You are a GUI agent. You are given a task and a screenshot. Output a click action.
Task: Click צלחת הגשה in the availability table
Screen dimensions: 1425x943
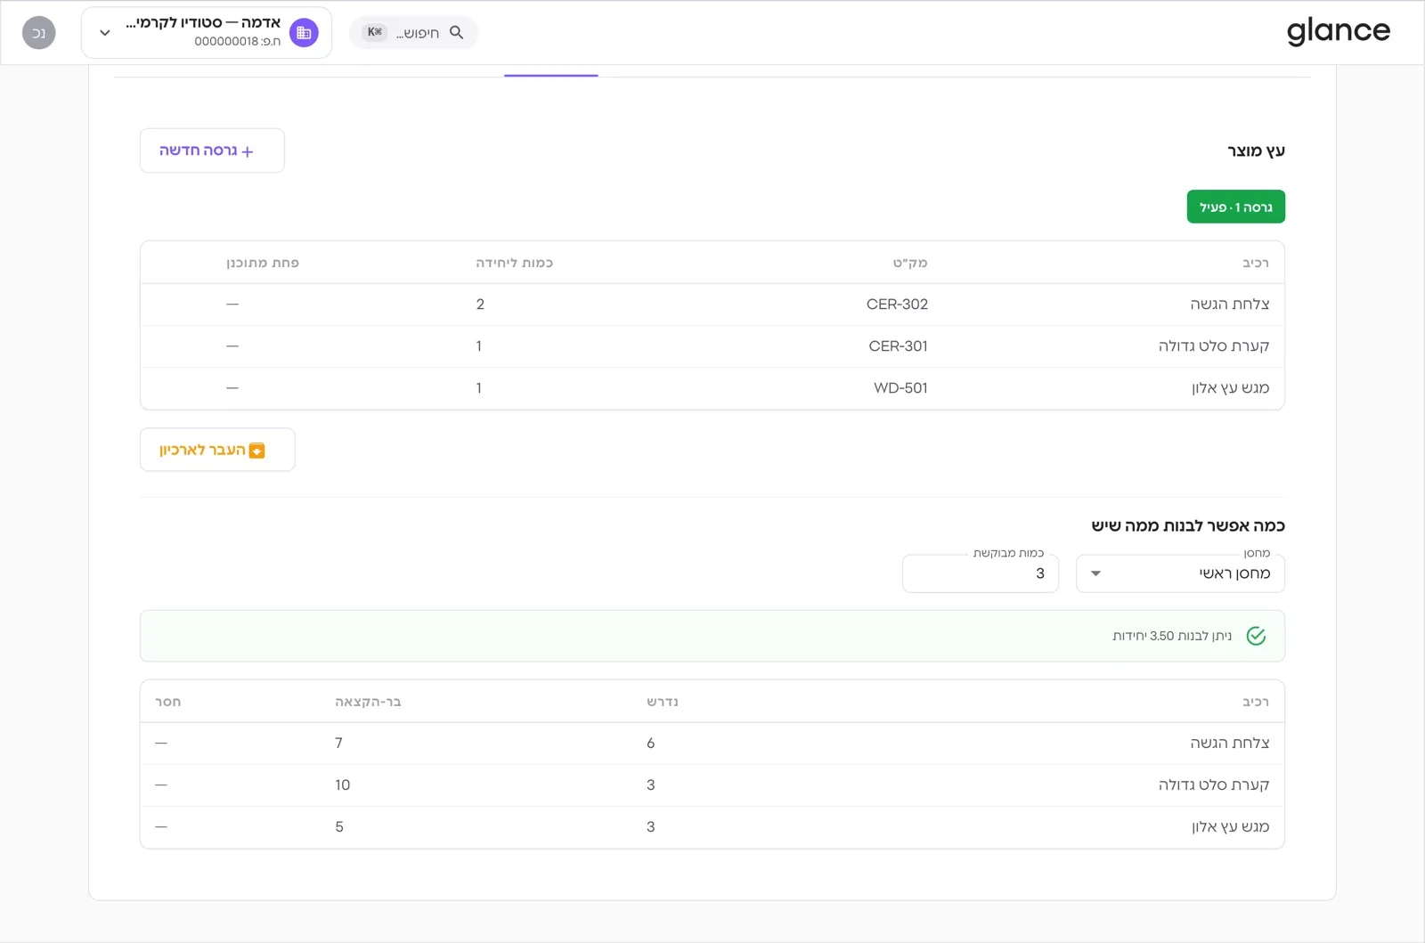1230,744
